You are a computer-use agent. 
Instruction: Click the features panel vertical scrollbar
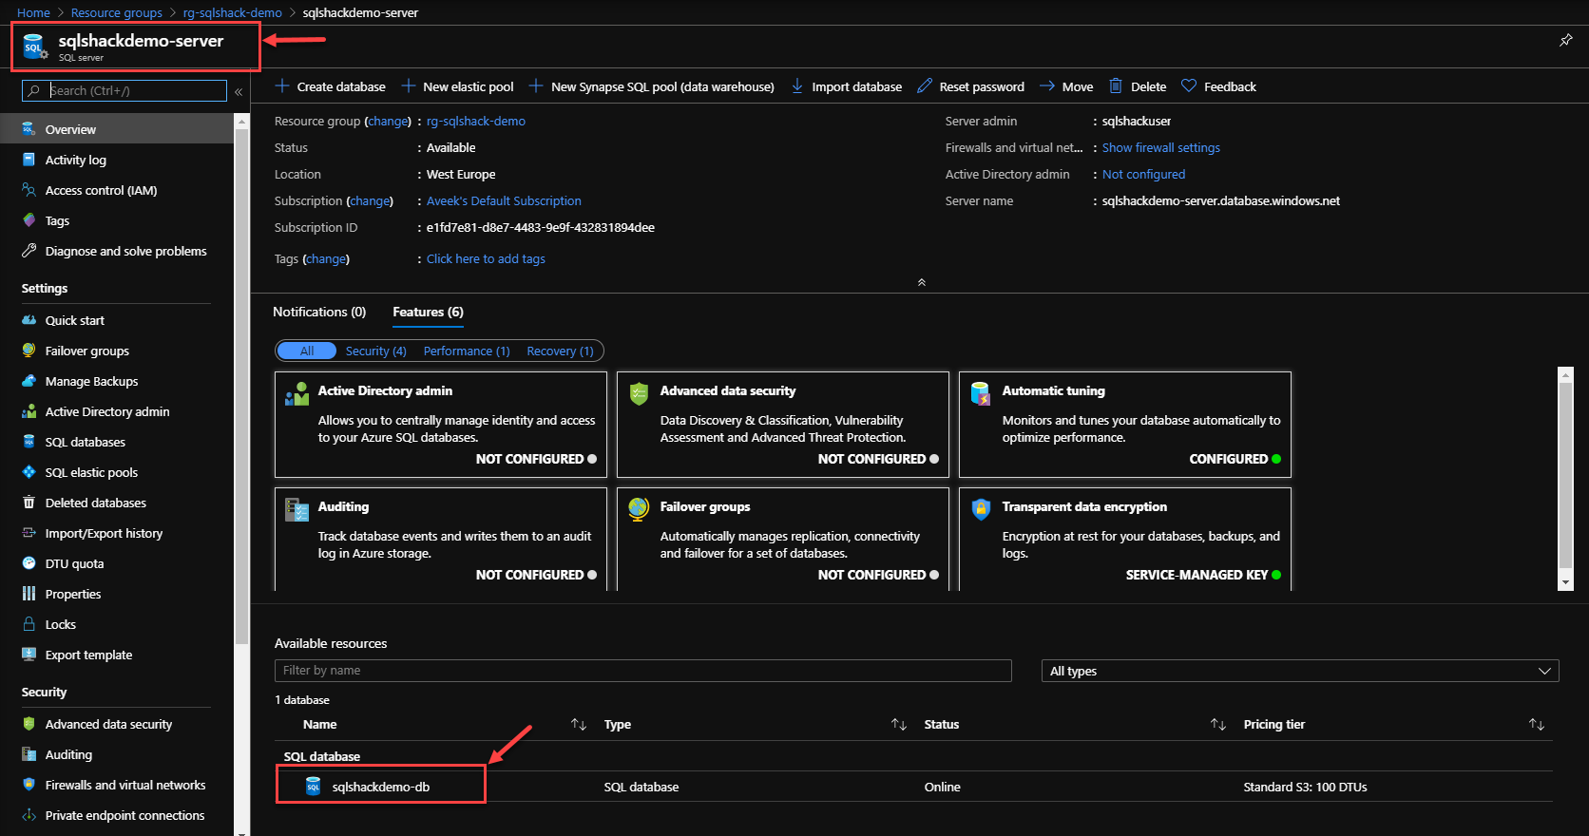point(1565,475)
